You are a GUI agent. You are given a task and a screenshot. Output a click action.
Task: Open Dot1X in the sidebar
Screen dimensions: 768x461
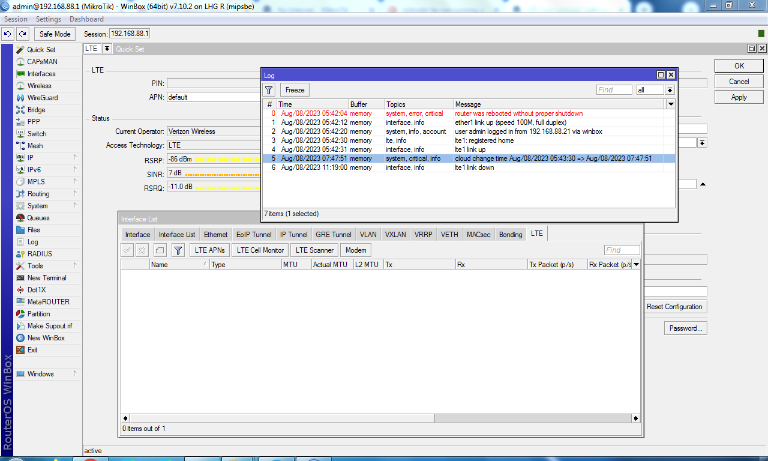point(36,290)
